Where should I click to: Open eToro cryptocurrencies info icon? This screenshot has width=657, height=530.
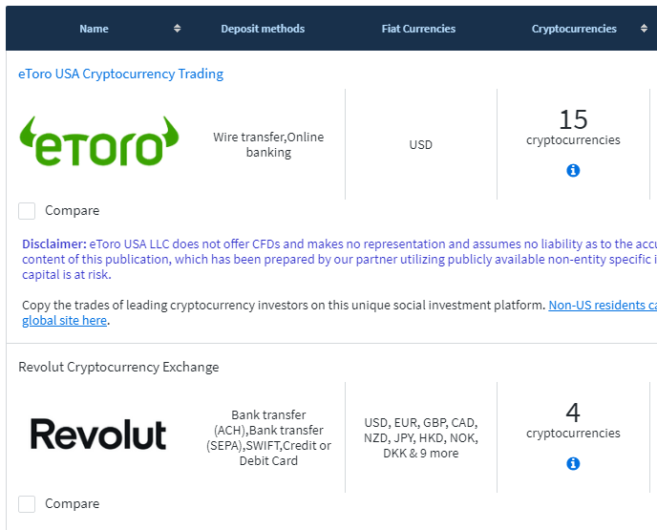(573, 170)
